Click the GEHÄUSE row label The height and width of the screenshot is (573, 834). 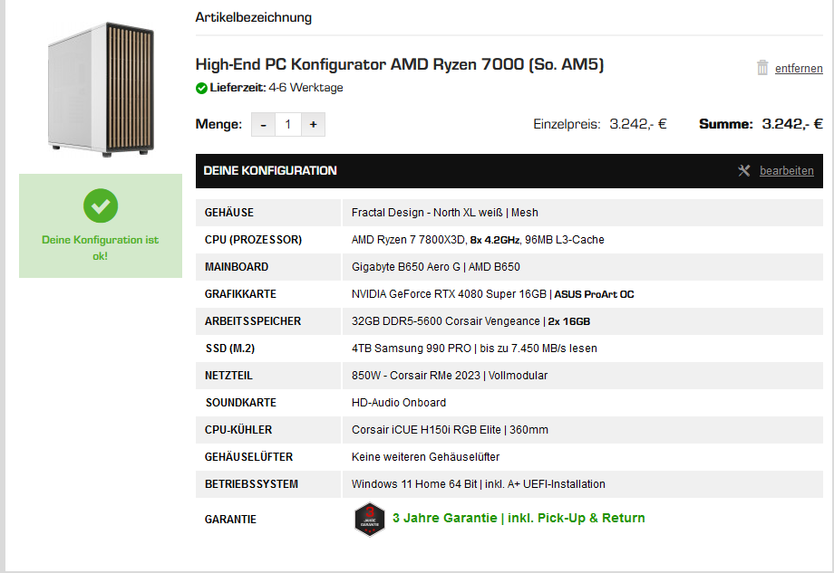(229, 213)
